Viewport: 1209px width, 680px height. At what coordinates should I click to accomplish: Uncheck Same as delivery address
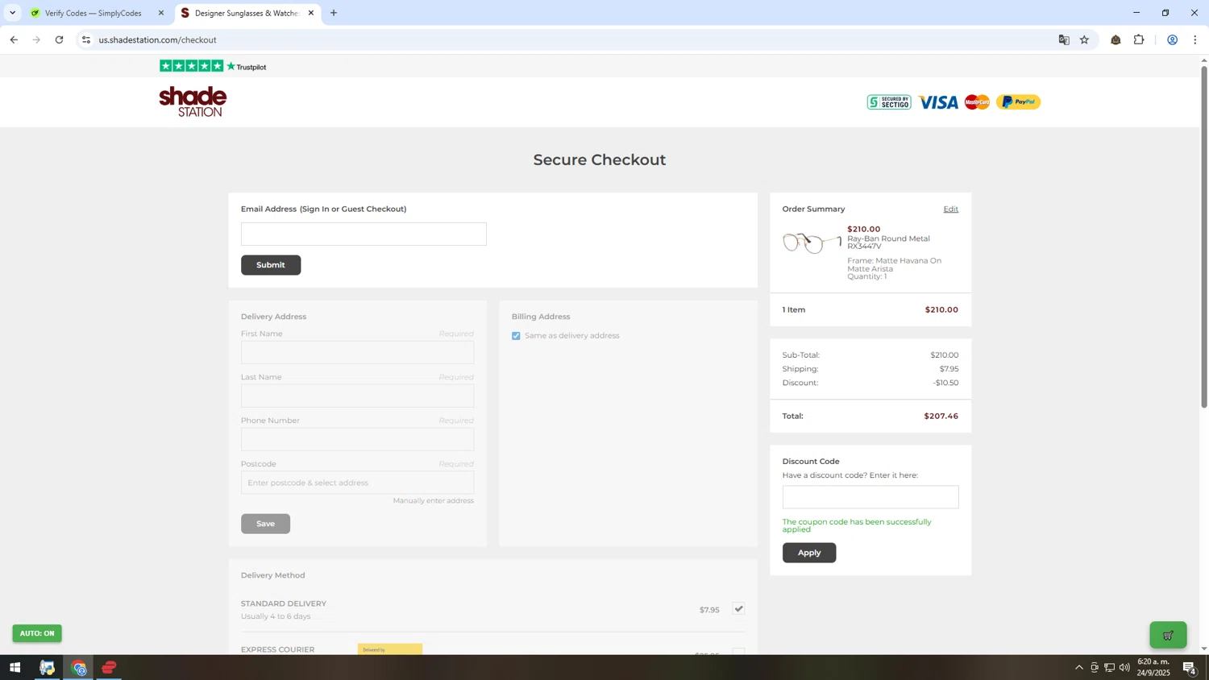click(516, 336)
